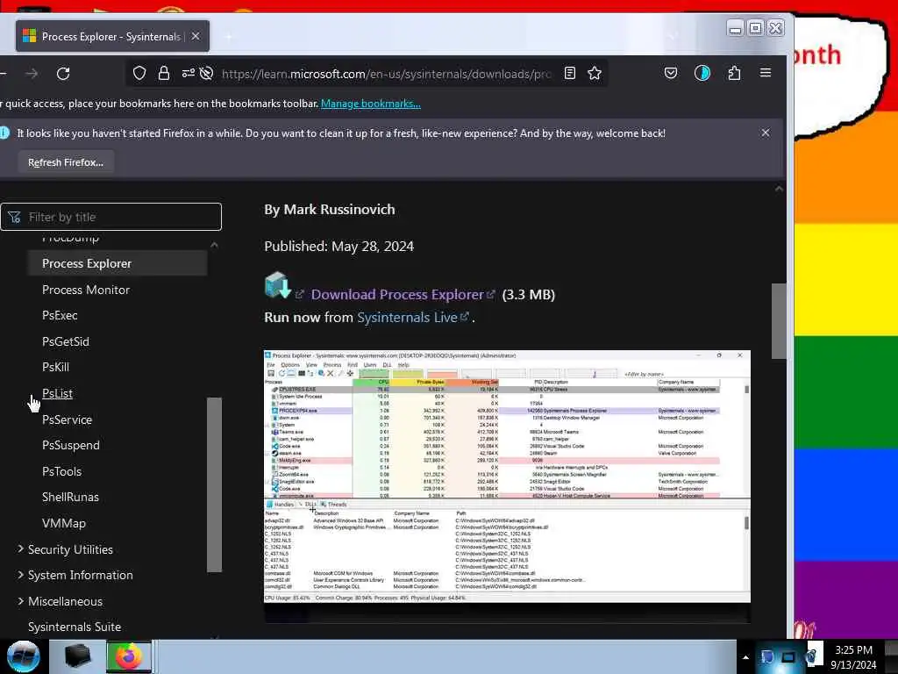This screenshot has height=674, width=898.
Task: Open PsGetSid in the sidebar
Action: (65, 341)
